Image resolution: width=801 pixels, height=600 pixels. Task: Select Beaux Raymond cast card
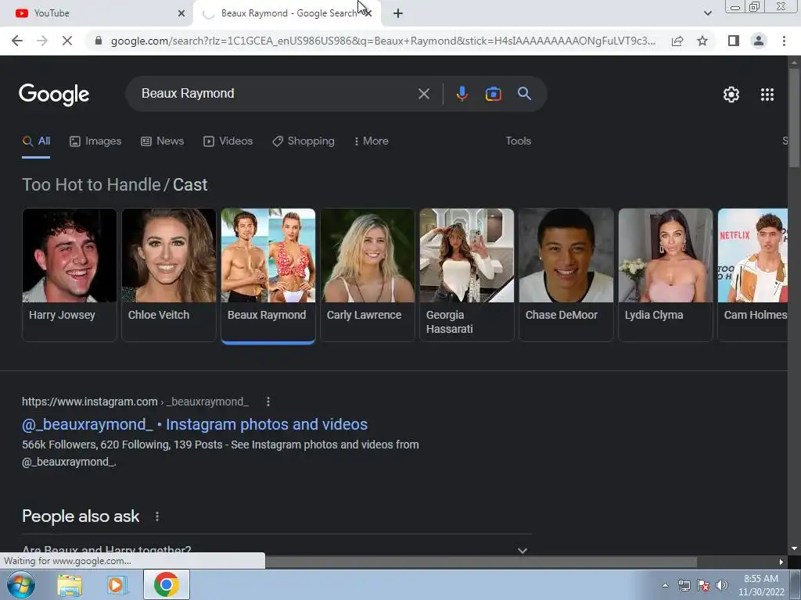(268, 274)
